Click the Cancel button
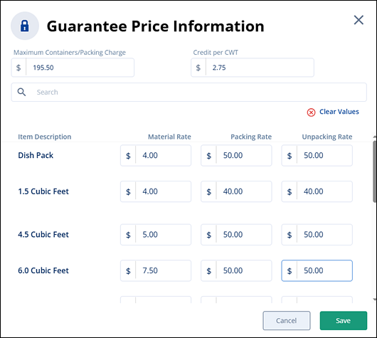 (287, 320)
